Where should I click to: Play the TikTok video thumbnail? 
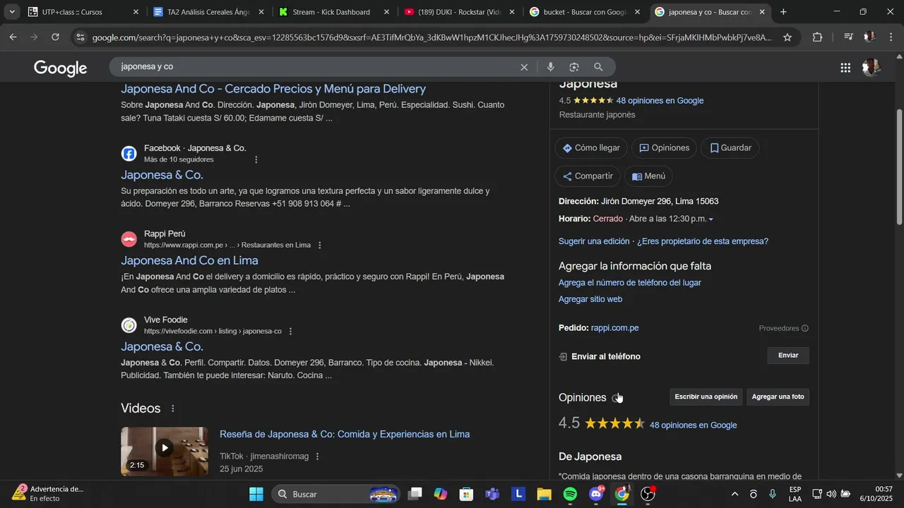(165, 452)
